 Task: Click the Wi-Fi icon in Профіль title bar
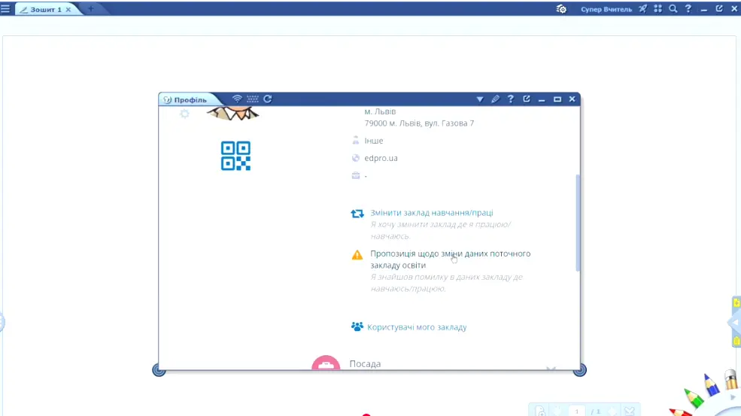click(x=237, y=99)
